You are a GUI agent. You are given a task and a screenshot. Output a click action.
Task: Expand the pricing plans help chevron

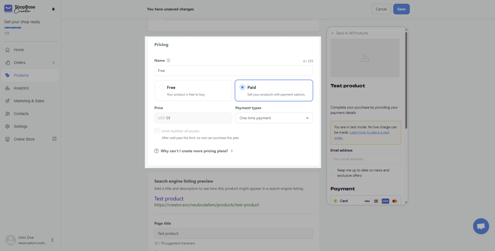pyautogui.click(x=232, y=151)
